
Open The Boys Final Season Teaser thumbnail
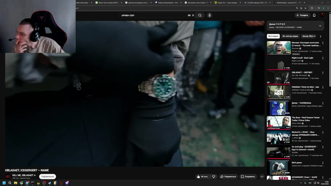coord(279,123)
